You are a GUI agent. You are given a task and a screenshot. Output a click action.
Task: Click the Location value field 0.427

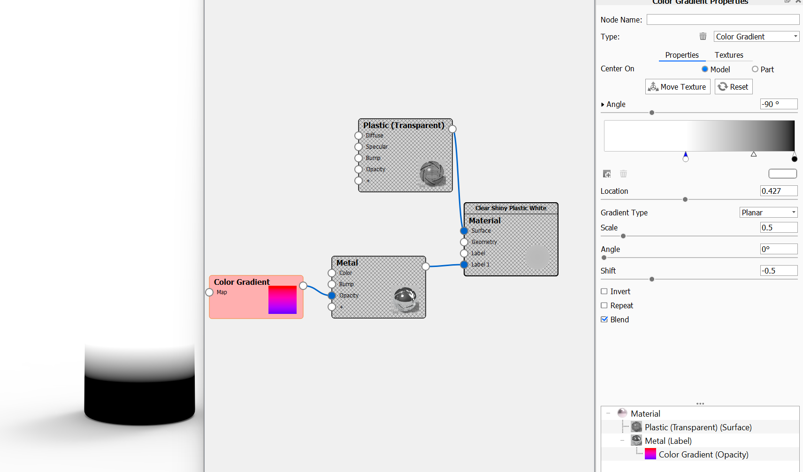(x=779, y=190)
